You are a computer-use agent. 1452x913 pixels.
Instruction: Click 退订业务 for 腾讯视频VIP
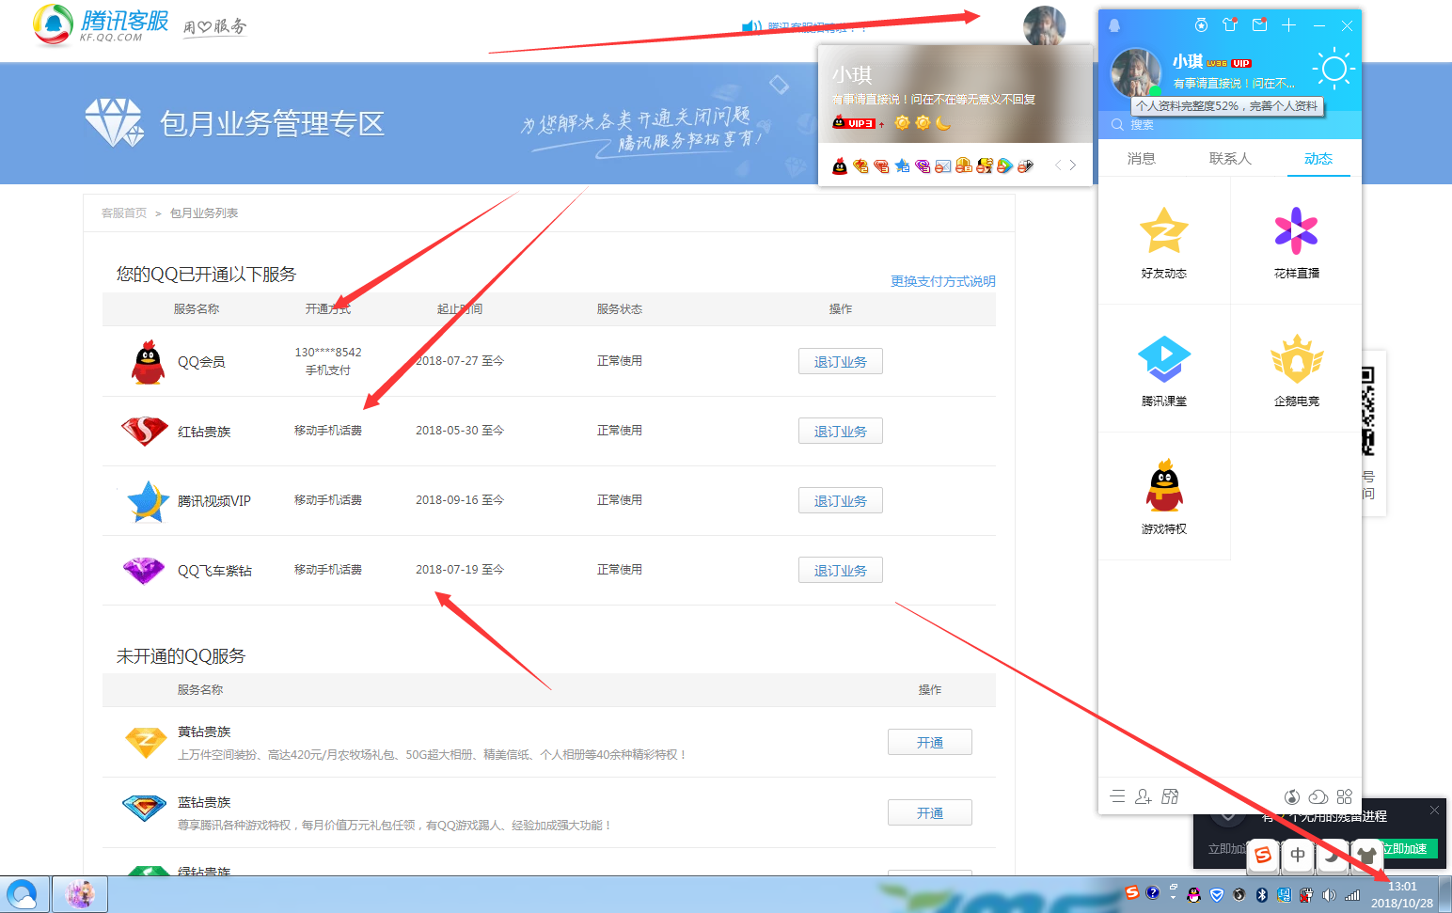[x=841, y=501]
